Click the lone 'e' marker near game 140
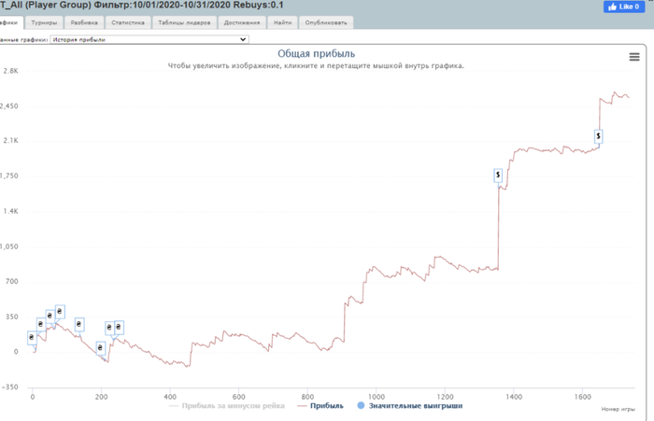This screenshot has height=421, width=654. (79, 324)
